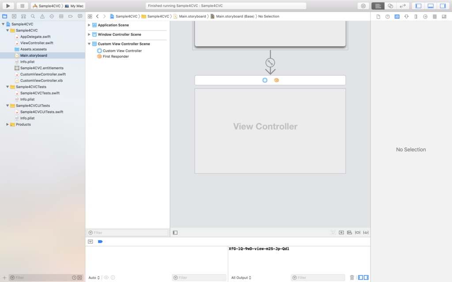This screenshot has height=282, width=452.
Task: Open the Project navigator folder icon
Action: 4,16
